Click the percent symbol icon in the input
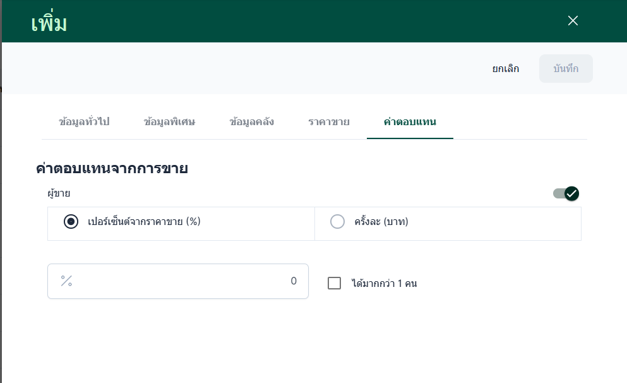This screenshot has height=383, width=627. tap(66, 281)
